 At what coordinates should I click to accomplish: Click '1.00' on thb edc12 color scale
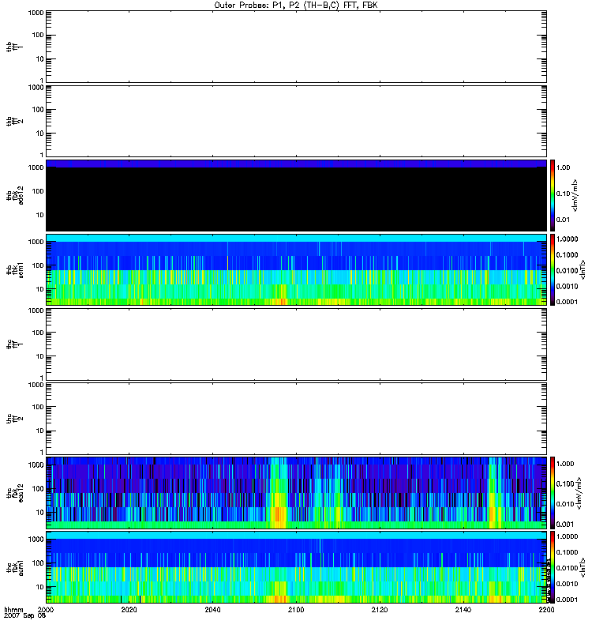tap(563, 167)
